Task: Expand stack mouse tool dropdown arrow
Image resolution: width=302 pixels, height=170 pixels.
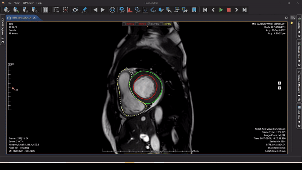Action: (29, 12)
